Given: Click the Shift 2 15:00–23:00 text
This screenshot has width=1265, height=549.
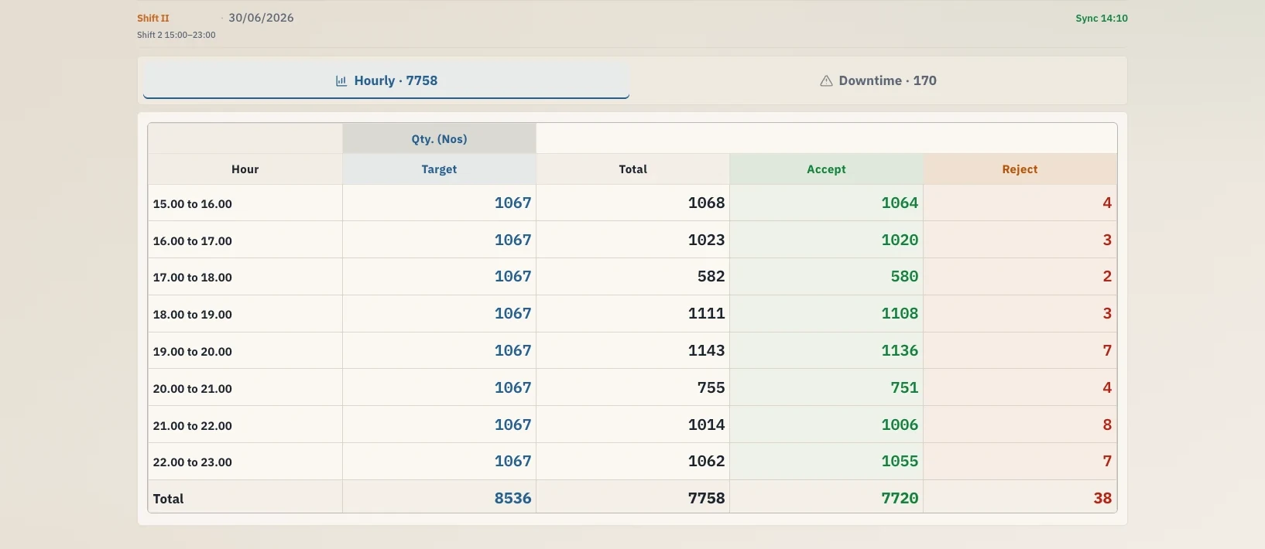Looking at the screenshot, I should [x=177, y=35].
